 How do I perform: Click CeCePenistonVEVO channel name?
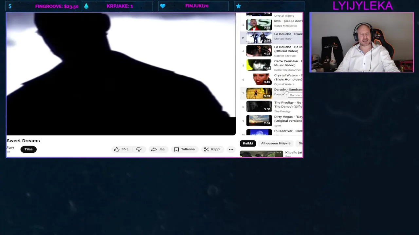[288, 70]
